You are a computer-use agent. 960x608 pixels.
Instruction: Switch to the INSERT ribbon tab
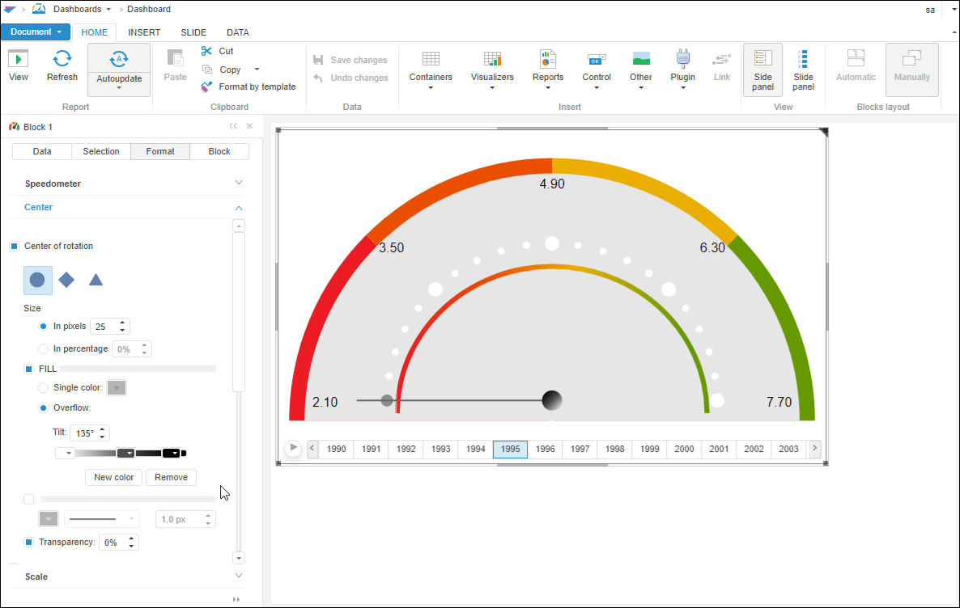(x=144, y=32)
